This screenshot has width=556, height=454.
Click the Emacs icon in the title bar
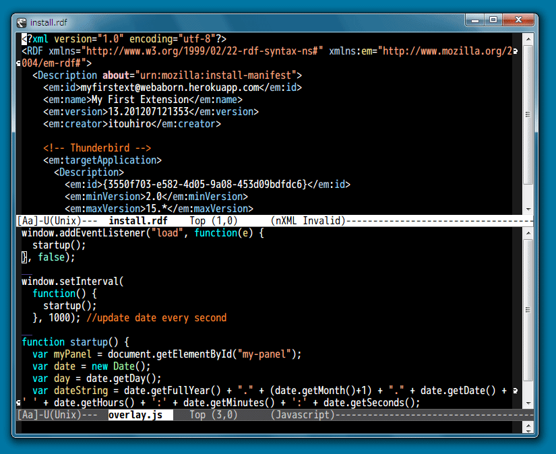22,23
